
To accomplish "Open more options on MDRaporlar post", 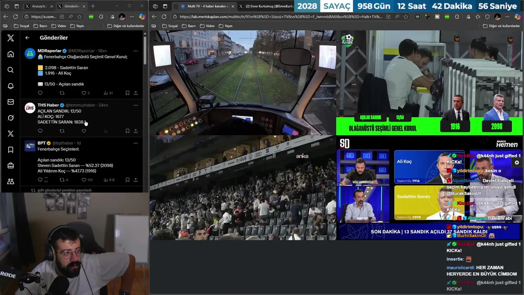I will point(136,51).
